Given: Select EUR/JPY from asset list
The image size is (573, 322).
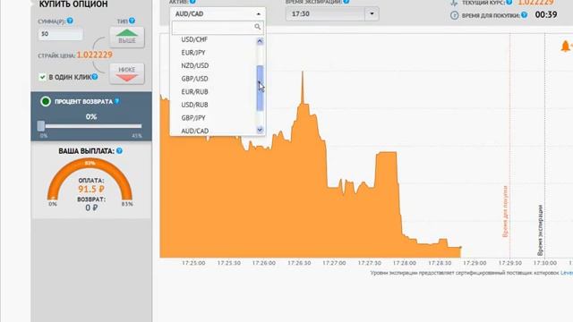Looking at the screenshot, I should tap(193, 53).
